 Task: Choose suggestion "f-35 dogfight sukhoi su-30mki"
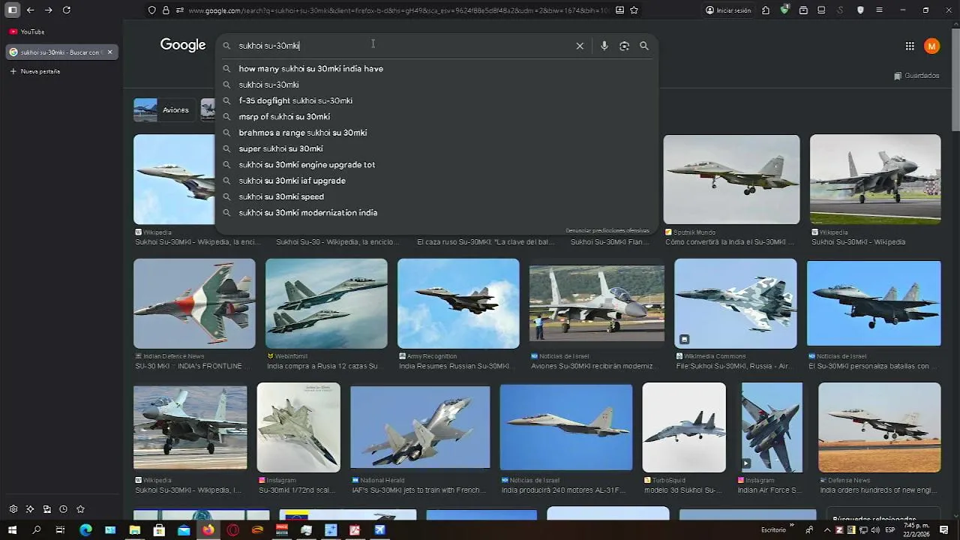pyautogui.click(x=436, y=100)
